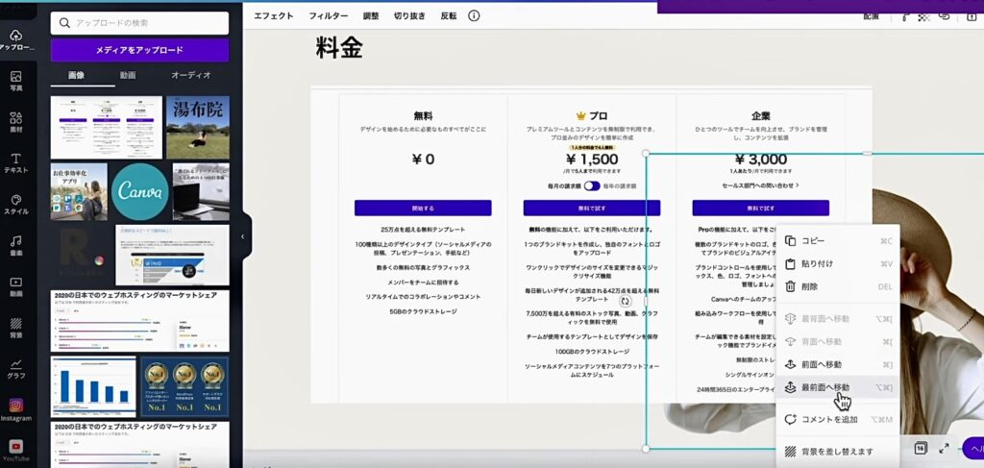Viewport: 984px width, 468px height.
Task: Click the メディアをアップロード button
Action: 139,50
